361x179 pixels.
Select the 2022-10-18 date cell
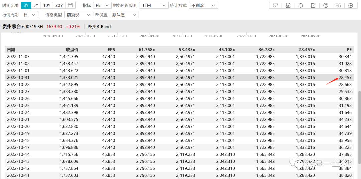(x=18, y=140)
